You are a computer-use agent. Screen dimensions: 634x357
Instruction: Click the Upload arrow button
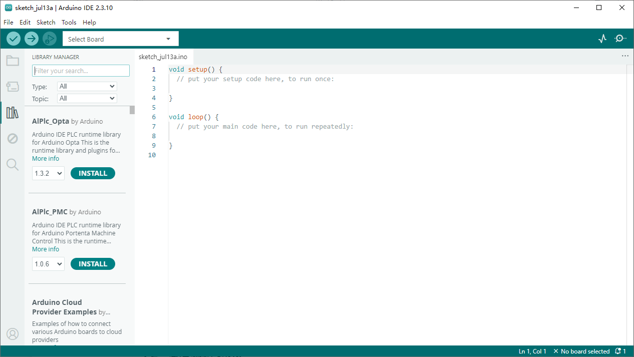[32, 39]
